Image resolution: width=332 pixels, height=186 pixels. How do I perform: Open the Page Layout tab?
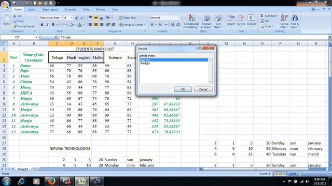pos(50,9)
